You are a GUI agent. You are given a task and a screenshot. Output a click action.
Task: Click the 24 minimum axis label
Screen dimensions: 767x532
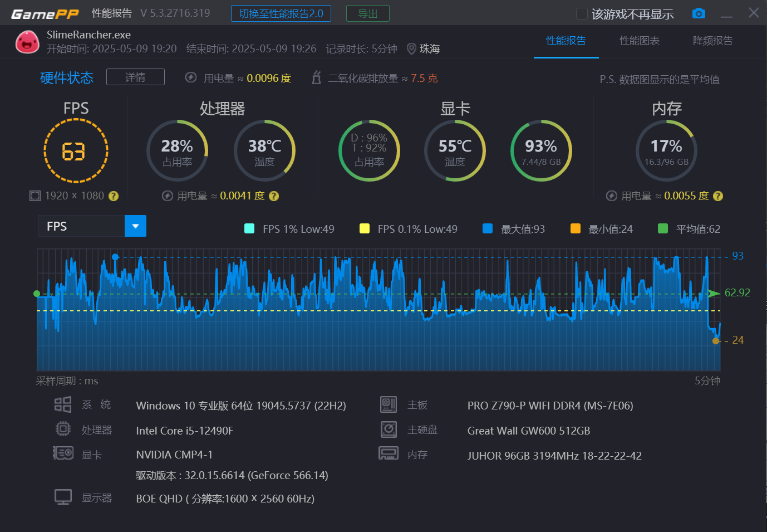(737, 340)
